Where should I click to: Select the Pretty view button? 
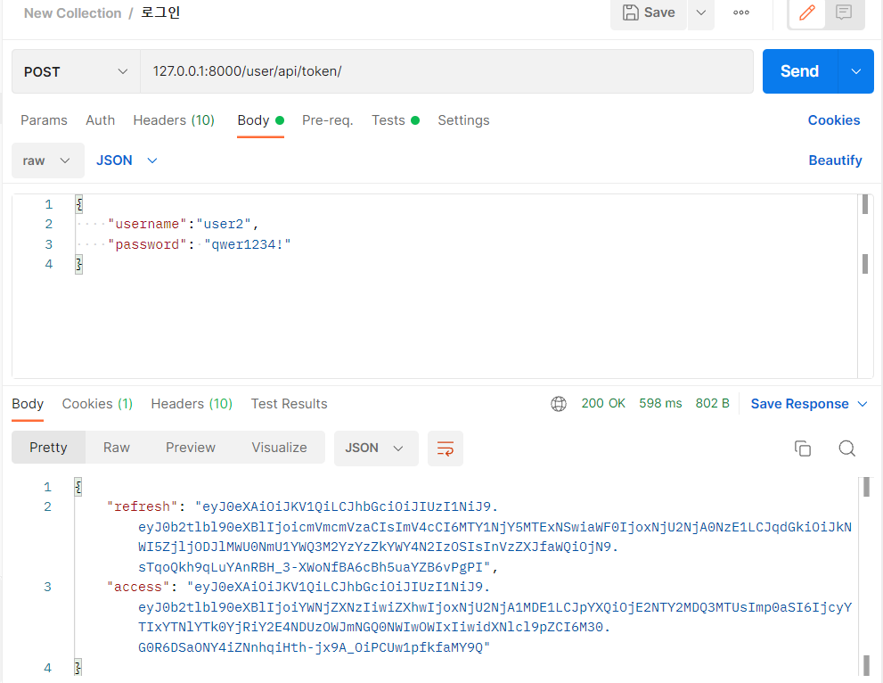pos(48,448)
